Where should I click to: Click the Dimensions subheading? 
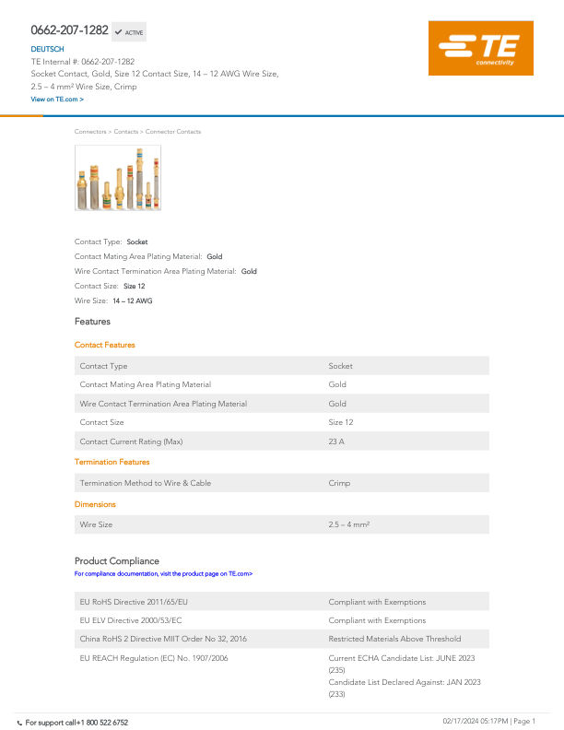tap(95, 504)
